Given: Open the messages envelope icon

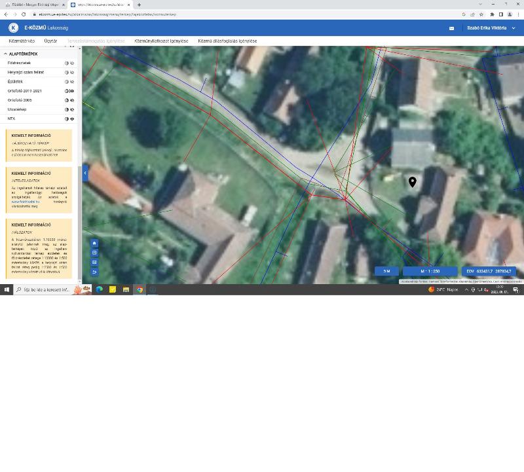Looking at the screenshot, I should 451,28.
